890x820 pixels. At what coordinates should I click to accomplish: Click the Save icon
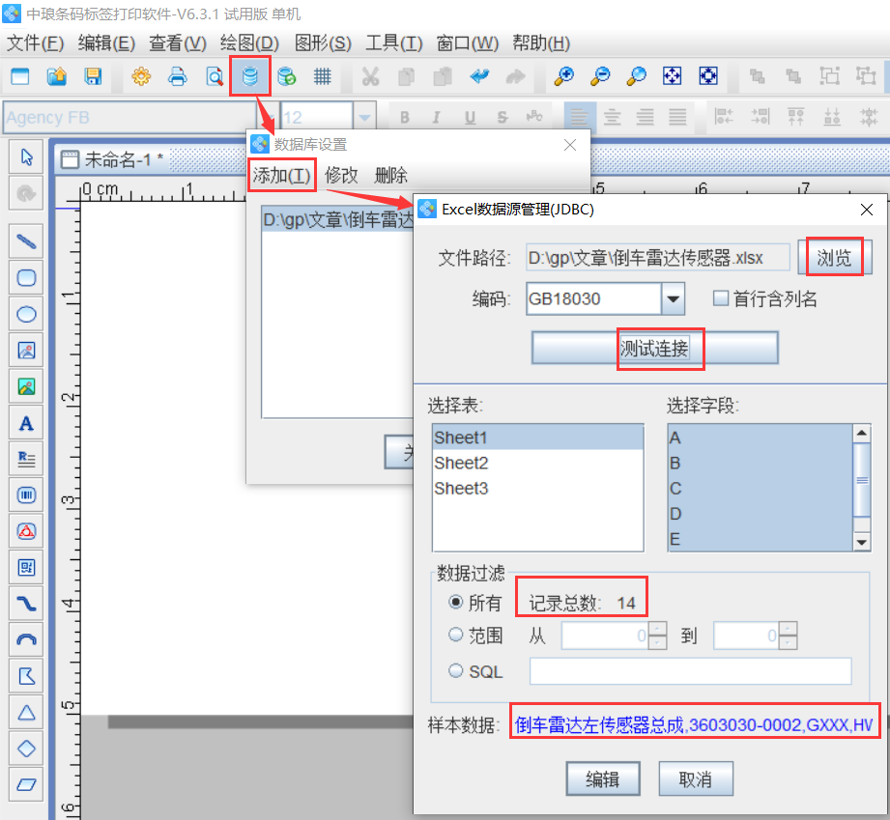pos(92,77)
